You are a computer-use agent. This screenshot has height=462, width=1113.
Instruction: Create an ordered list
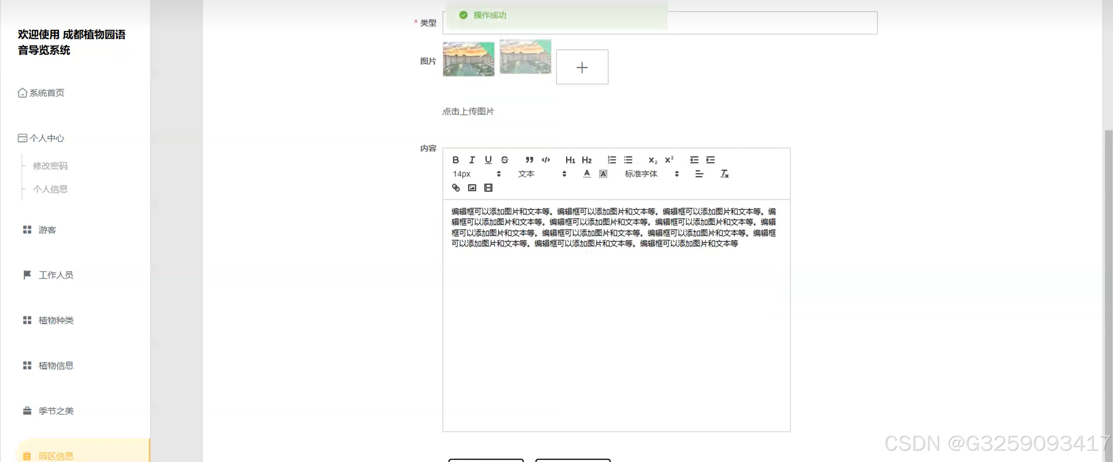612,160
